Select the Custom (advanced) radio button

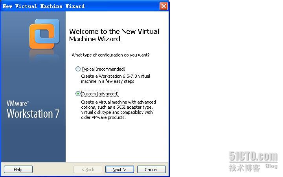pyautogui.click(x=78, y=93)
